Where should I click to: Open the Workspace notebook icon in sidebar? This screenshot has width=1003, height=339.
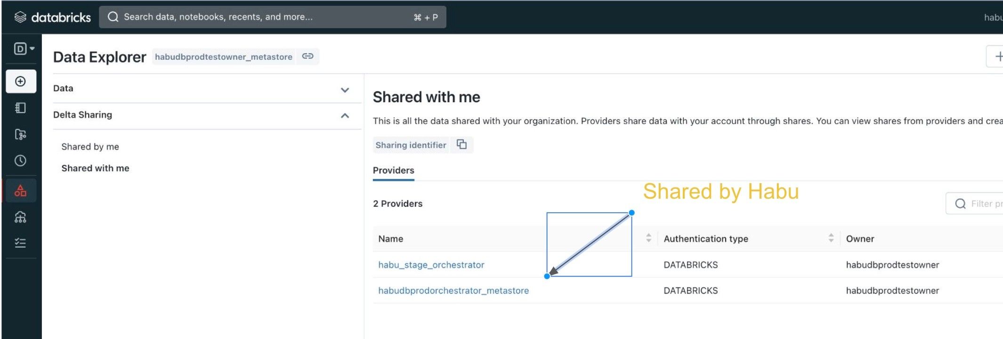tap(21, 108)
